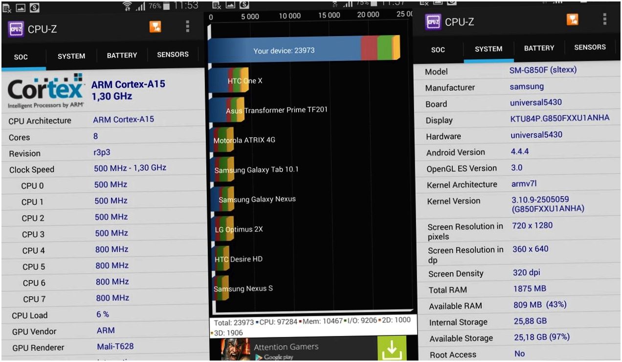Tap the CPU 4 row
The image size is (622, 362).
(x=104, y=250)
